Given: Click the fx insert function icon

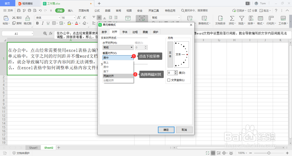Looking at the screenshot, I should 51,33.
